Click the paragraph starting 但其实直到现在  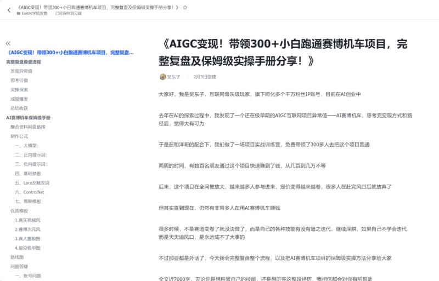tap(219, 208)
